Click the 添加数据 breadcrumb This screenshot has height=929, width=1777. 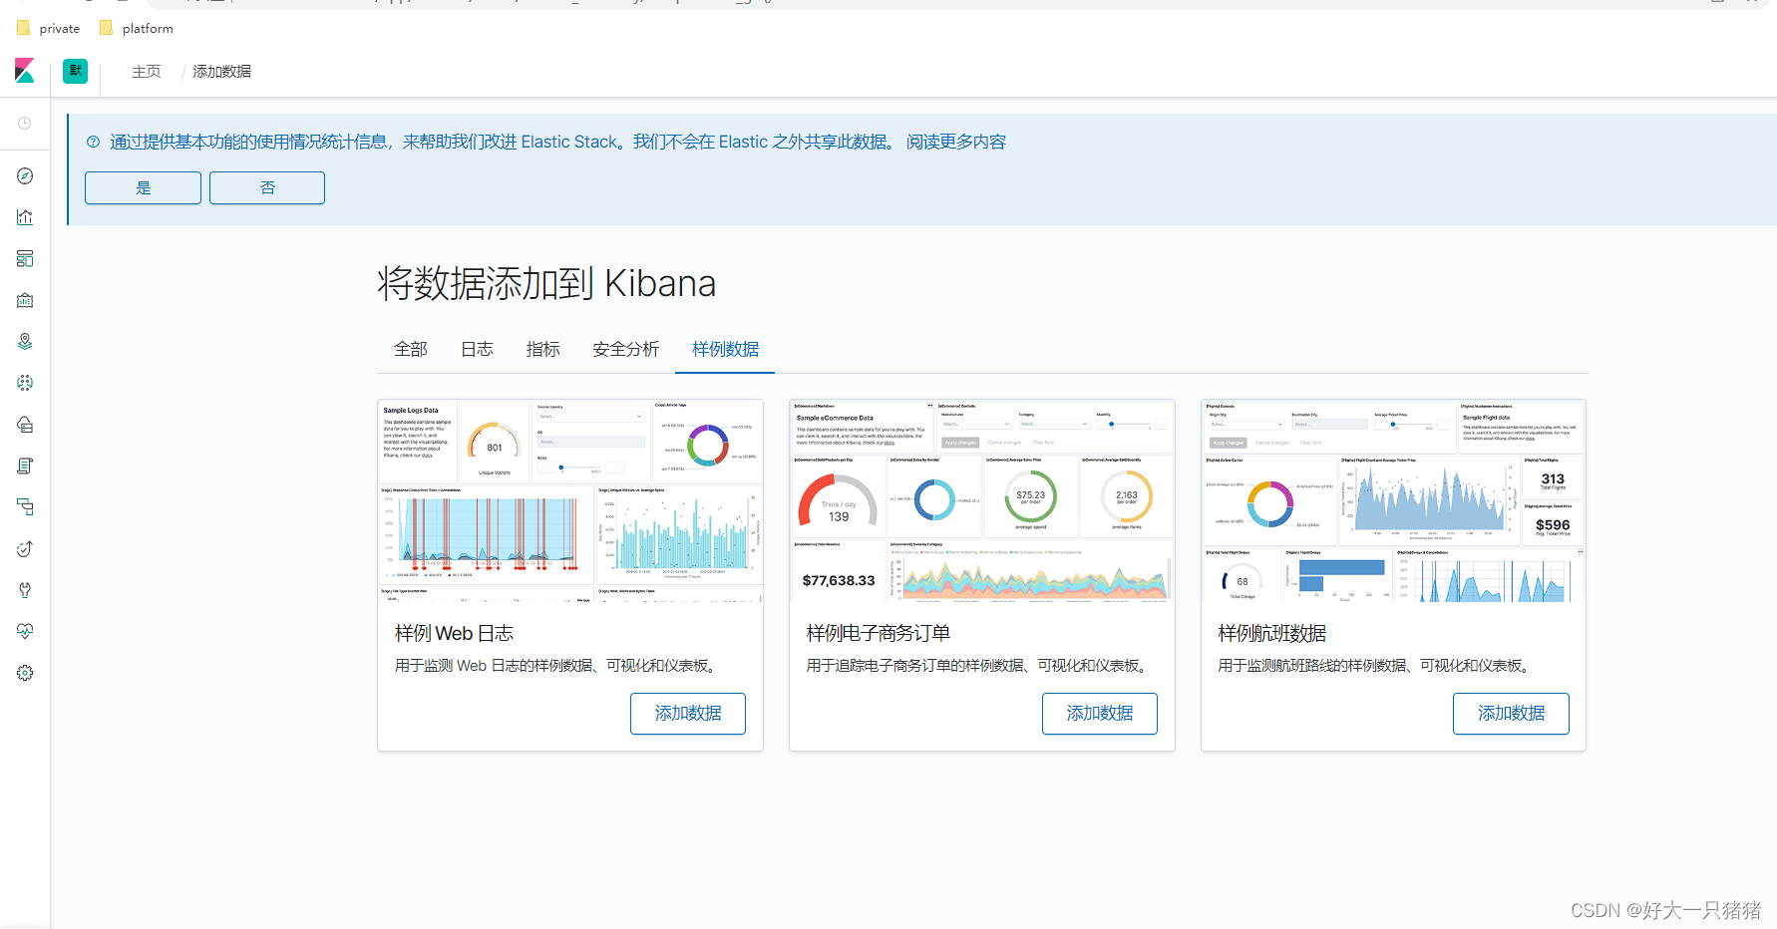click(221, 72)
